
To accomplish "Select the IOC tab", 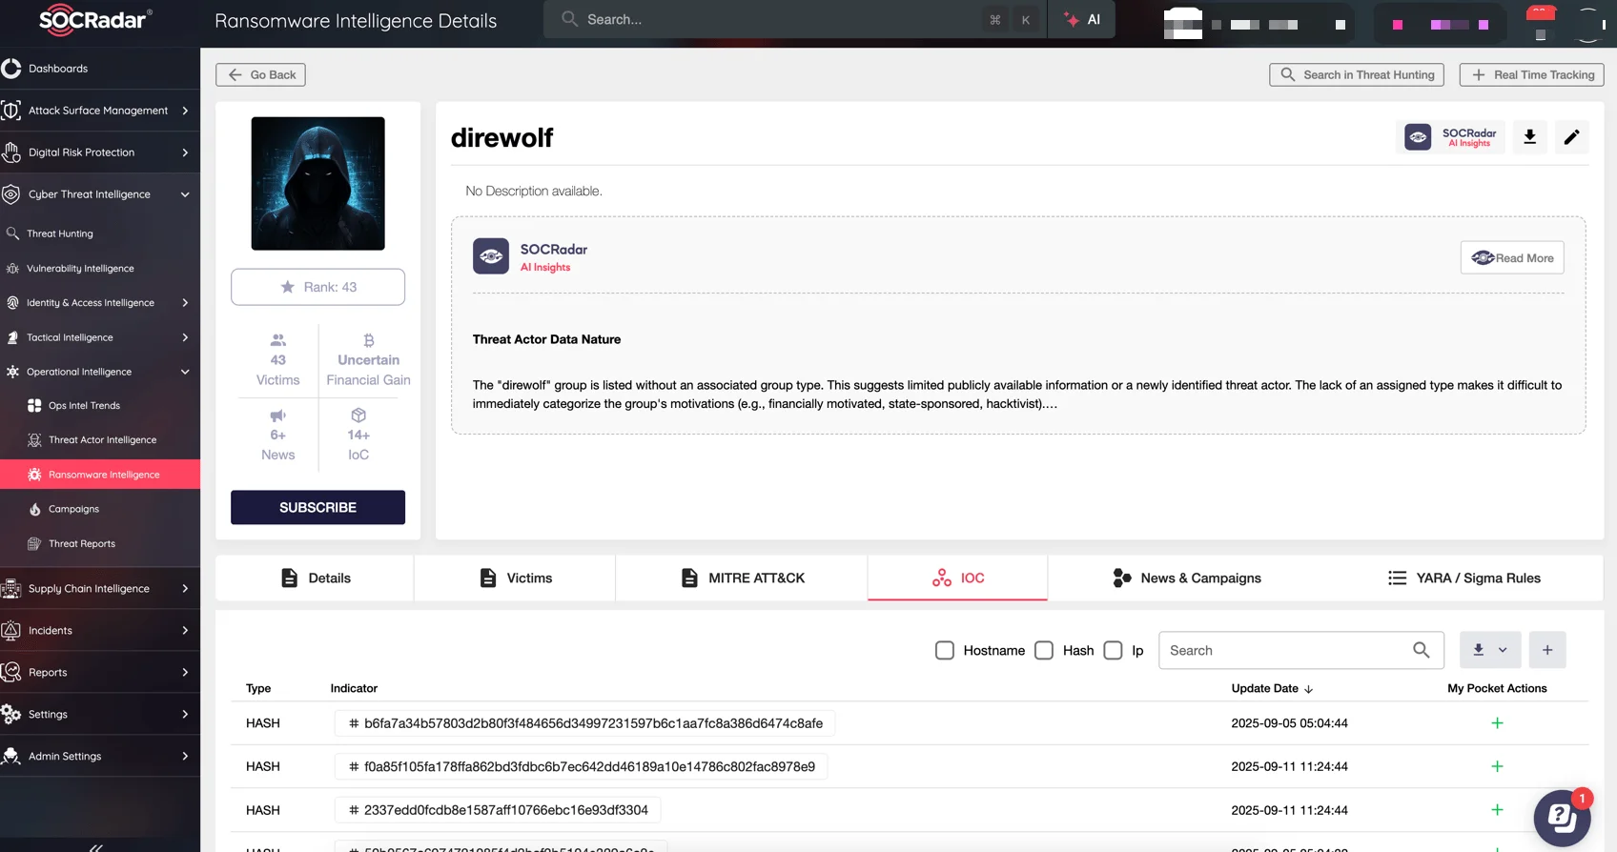I will (957, 578).
